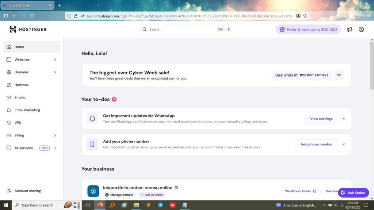The width and height of the screenshot is (374, 210).
Task: Open external link icon beside leiaportfolio domain
Action: [x=176, y=188]
